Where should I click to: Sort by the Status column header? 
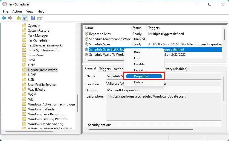point(139,28)
